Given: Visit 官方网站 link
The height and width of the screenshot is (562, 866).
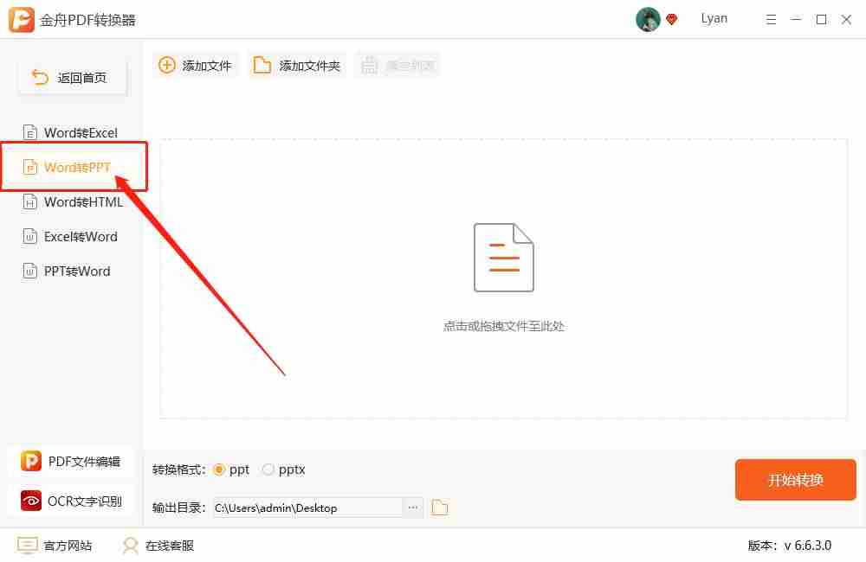Looking at the screenshot, I should tap(55, 546).
